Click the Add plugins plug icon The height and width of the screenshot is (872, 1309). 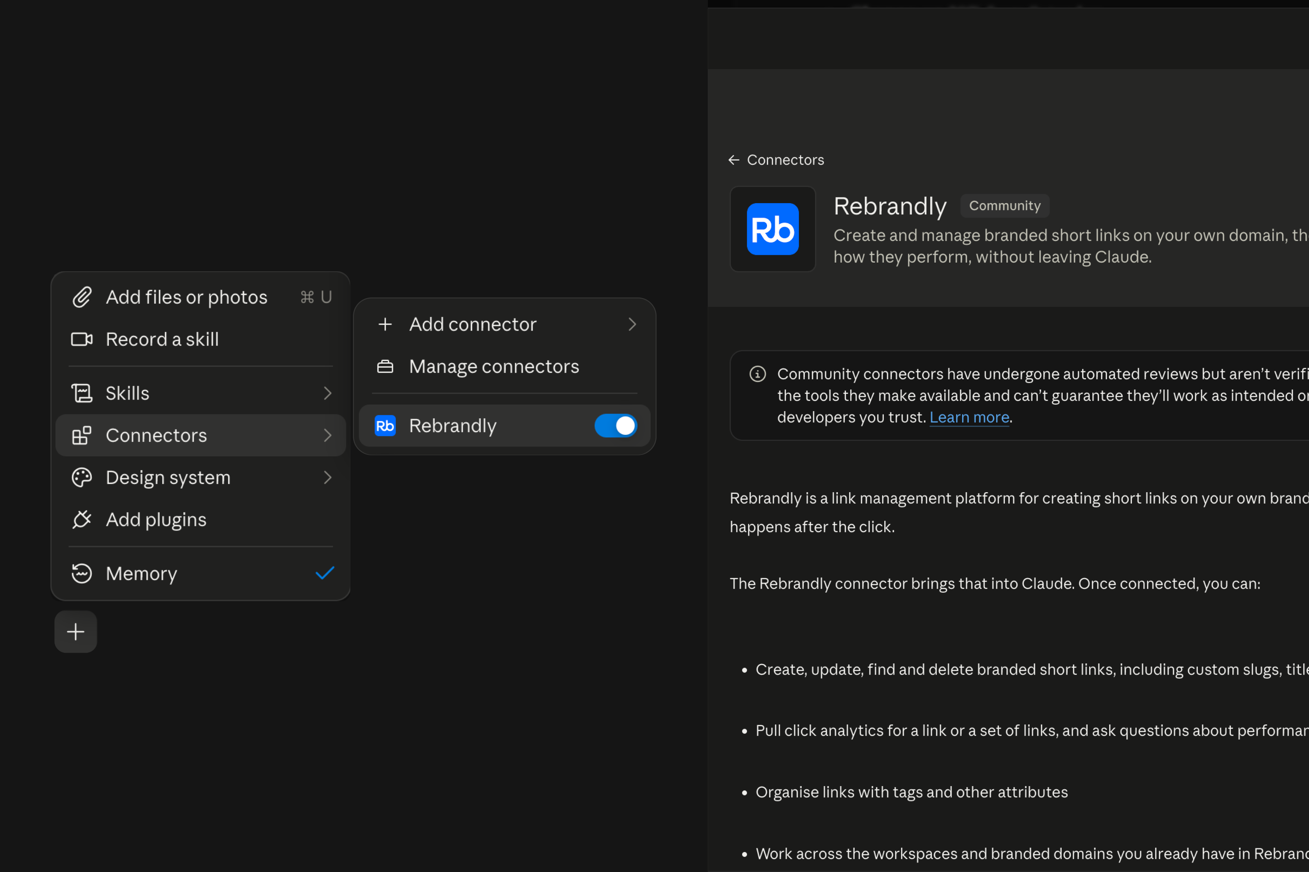(x=82, y=519)
